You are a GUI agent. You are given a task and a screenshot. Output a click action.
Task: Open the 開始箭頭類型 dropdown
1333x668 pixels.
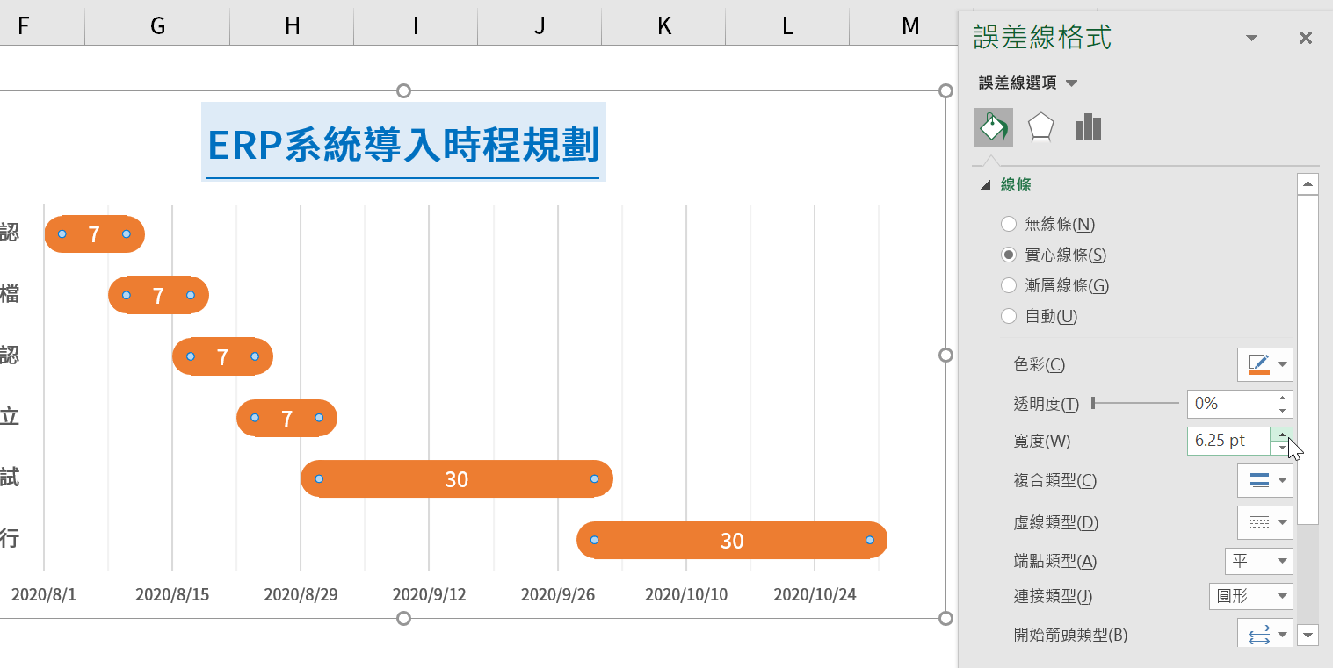tap(1265, 634)
